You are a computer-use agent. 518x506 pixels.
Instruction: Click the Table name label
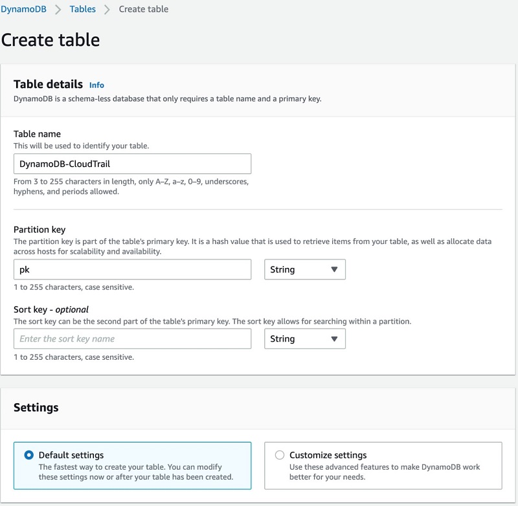point(37,134)
